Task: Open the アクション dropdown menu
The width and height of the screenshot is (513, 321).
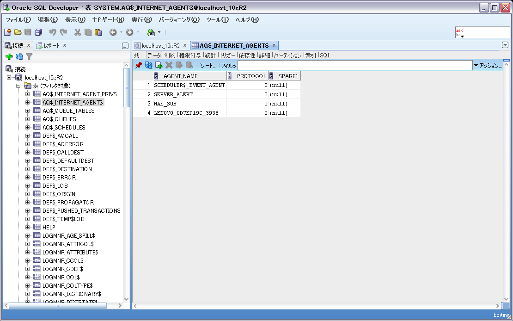Action: 488,66
